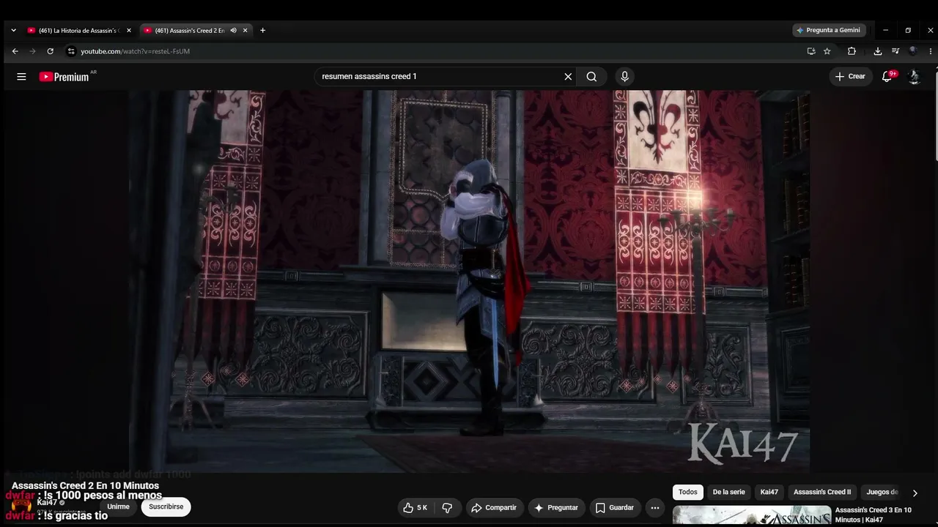Viewport: 938px width, 527px height.
Task: Open the Kai47 channel avatar
Action: 21,506
